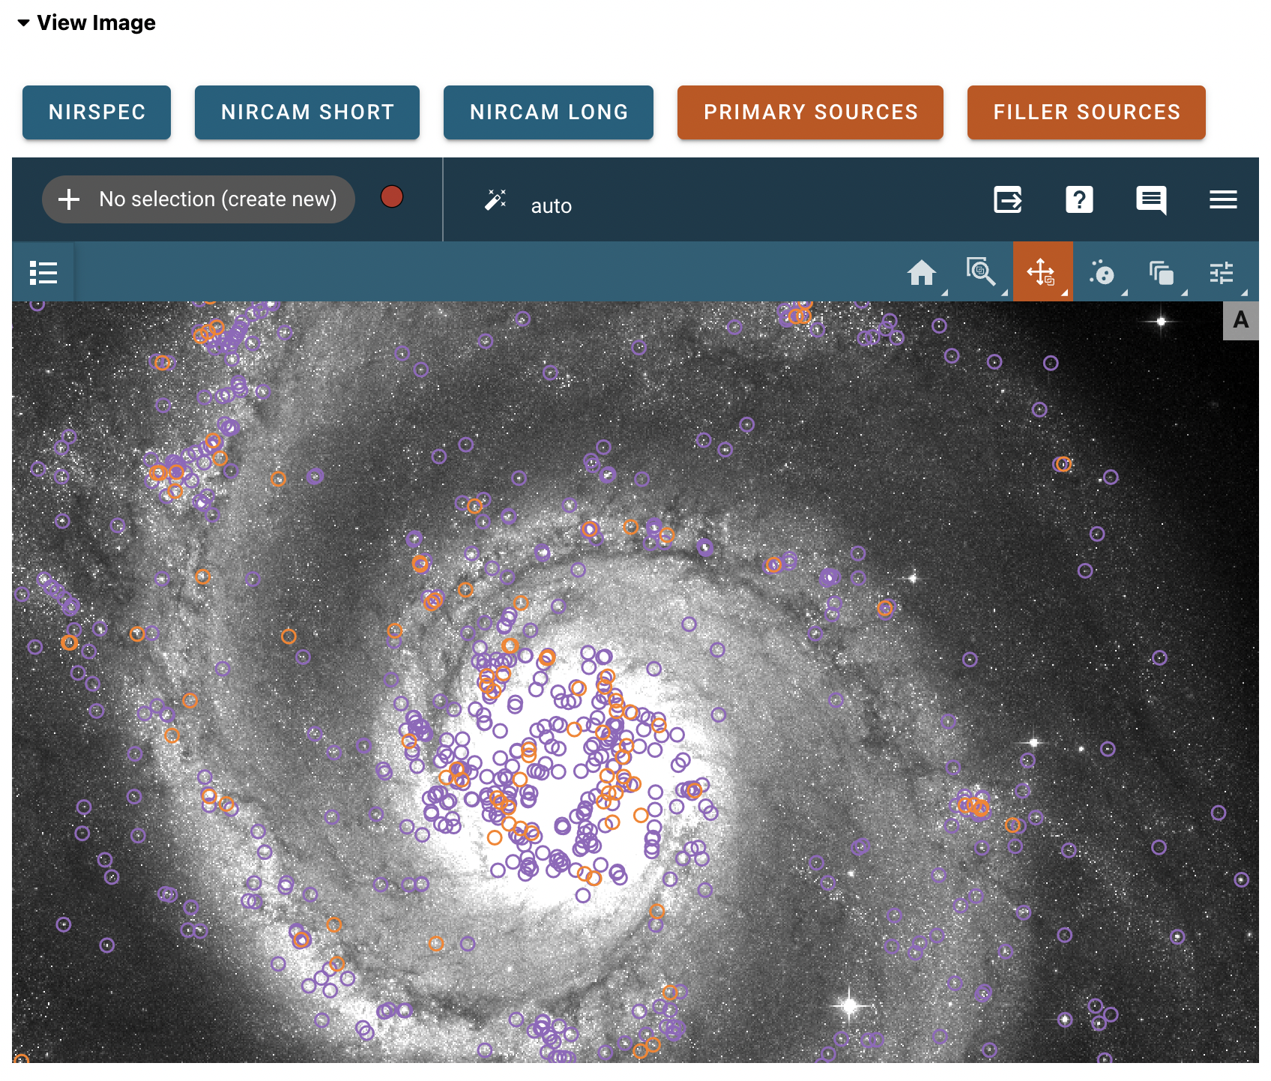Open the help question mark icon
This screenshot has height=1081, width=1271.
point(1079,199)
